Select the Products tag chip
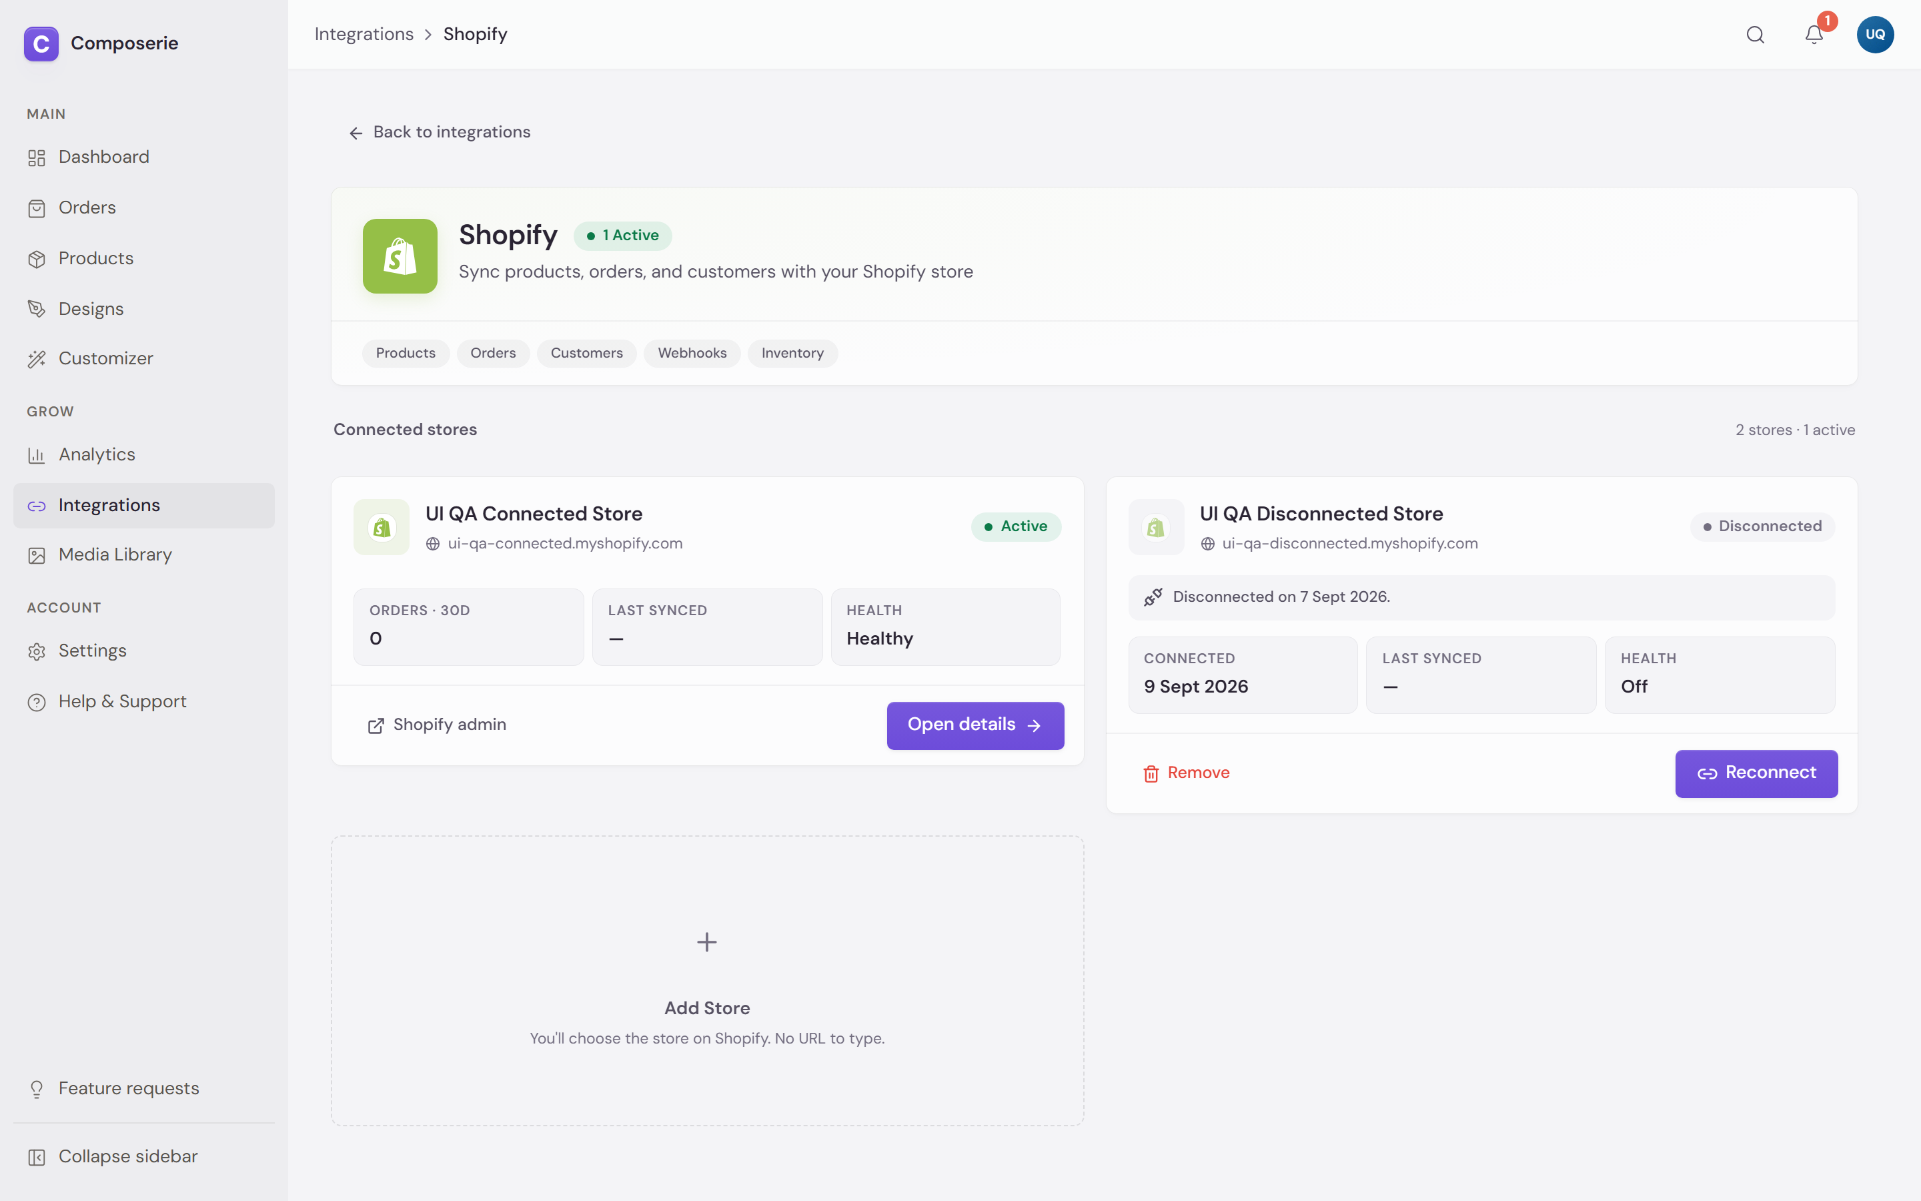 (406, 353)
